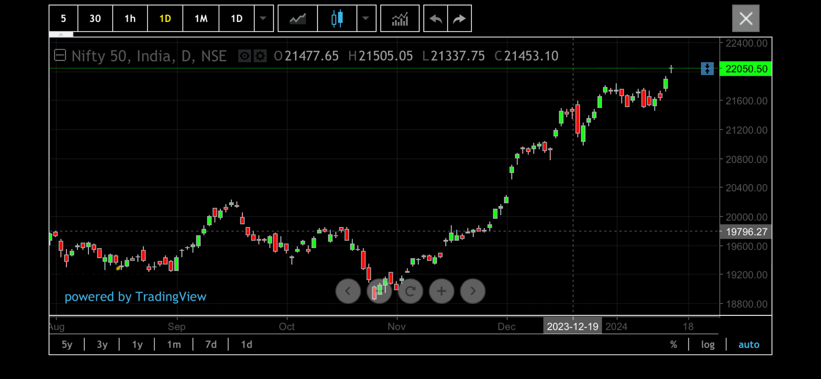
Task: Click the zoom in plus button
Action: click(442, 291)
